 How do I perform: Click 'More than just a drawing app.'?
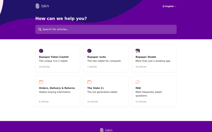click(153, 61)
